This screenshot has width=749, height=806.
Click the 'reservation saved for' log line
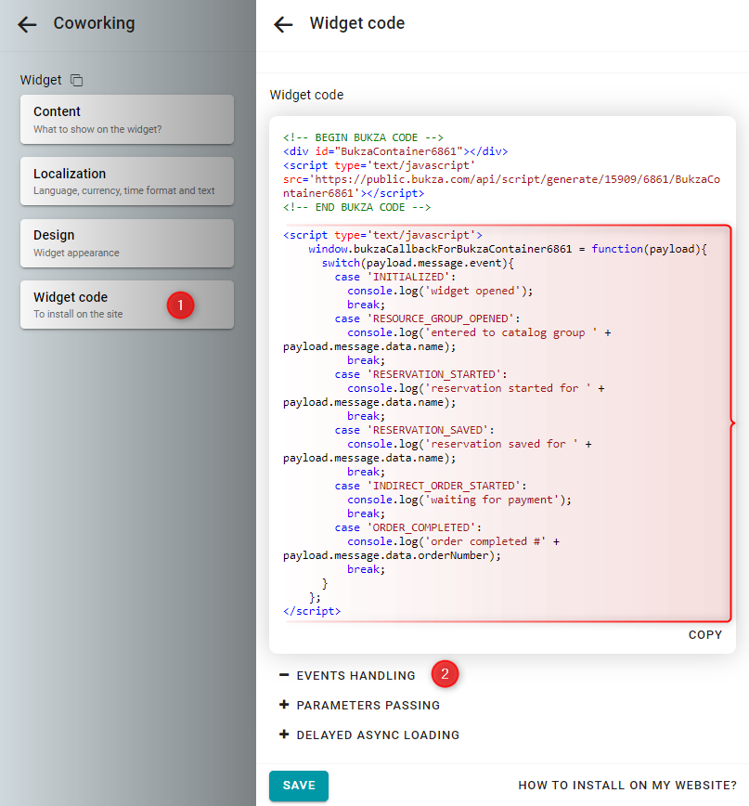[x=470, y=444]
